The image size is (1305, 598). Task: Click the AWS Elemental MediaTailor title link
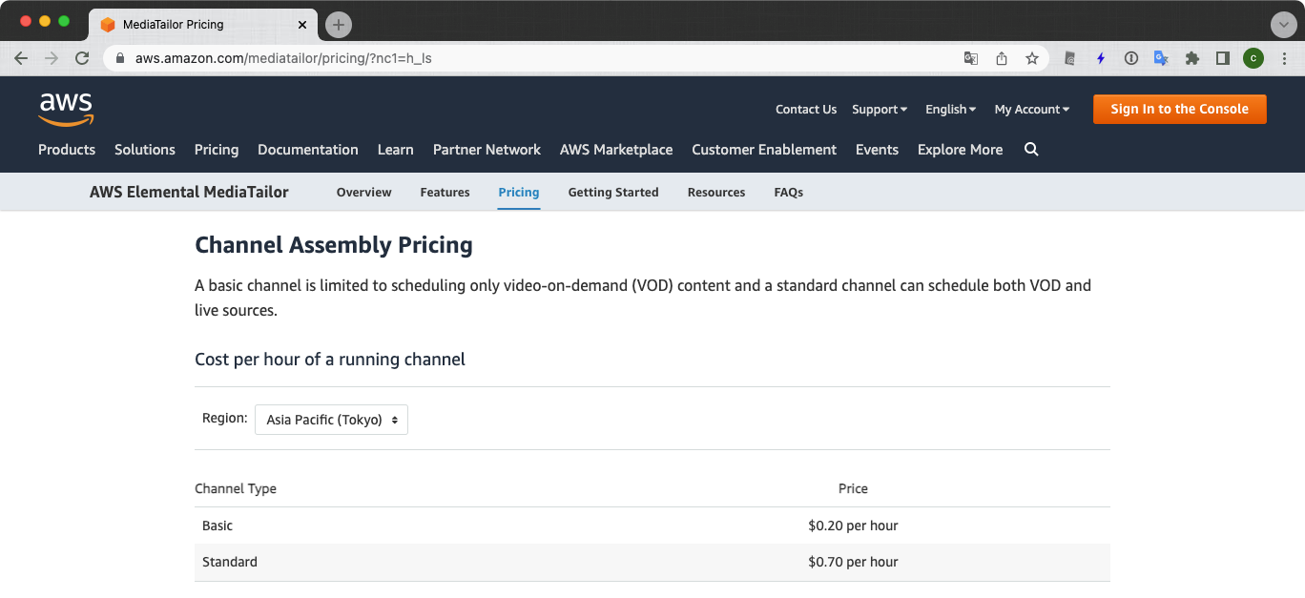[x=189, y=192]
